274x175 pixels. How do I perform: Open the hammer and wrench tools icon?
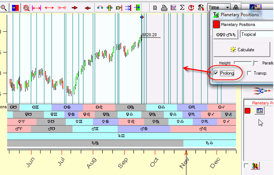coord(201,8)
